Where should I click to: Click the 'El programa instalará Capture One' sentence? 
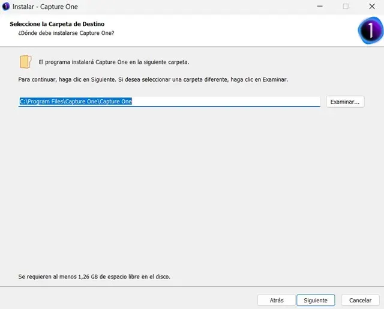pyautogui.click(x=114, y=62)
